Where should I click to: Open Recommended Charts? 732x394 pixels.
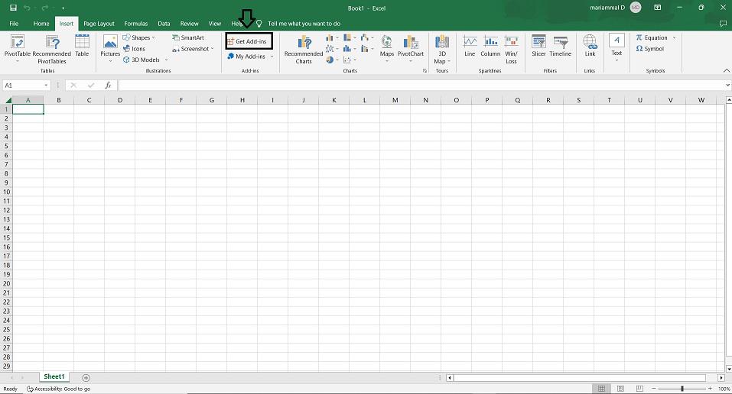(304, 47)
